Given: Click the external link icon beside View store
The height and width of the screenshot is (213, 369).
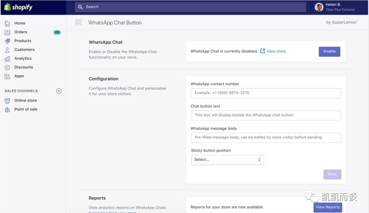Looking at the screenshot, I should (x=263, y=51).
